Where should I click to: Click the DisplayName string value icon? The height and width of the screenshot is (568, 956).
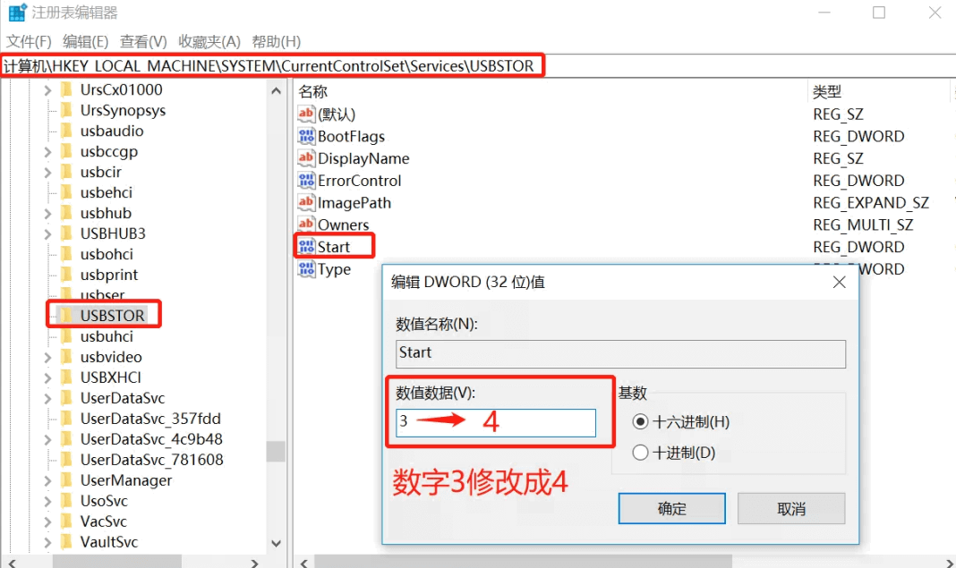(x=306, y=158)
